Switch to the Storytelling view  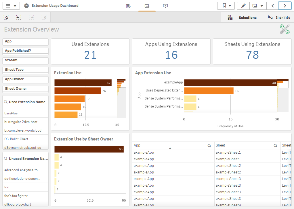(165, 6)
